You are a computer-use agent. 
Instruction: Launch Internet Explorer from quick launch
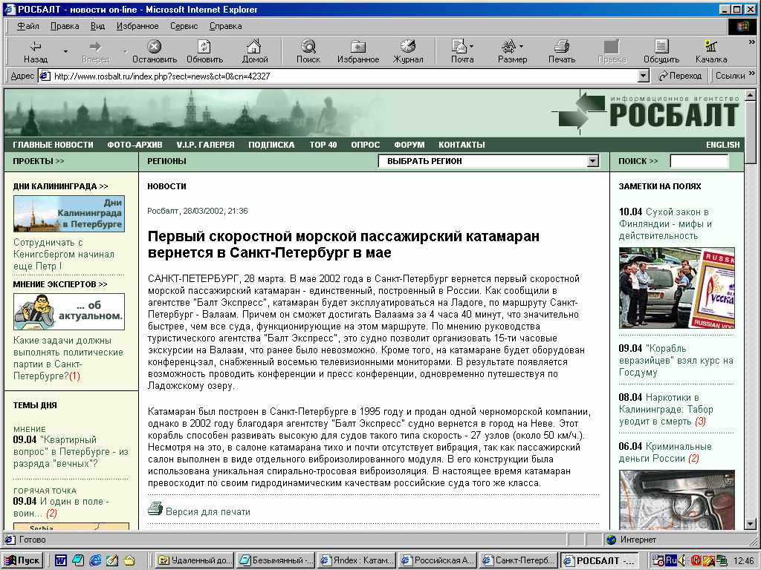coord(95,560)
